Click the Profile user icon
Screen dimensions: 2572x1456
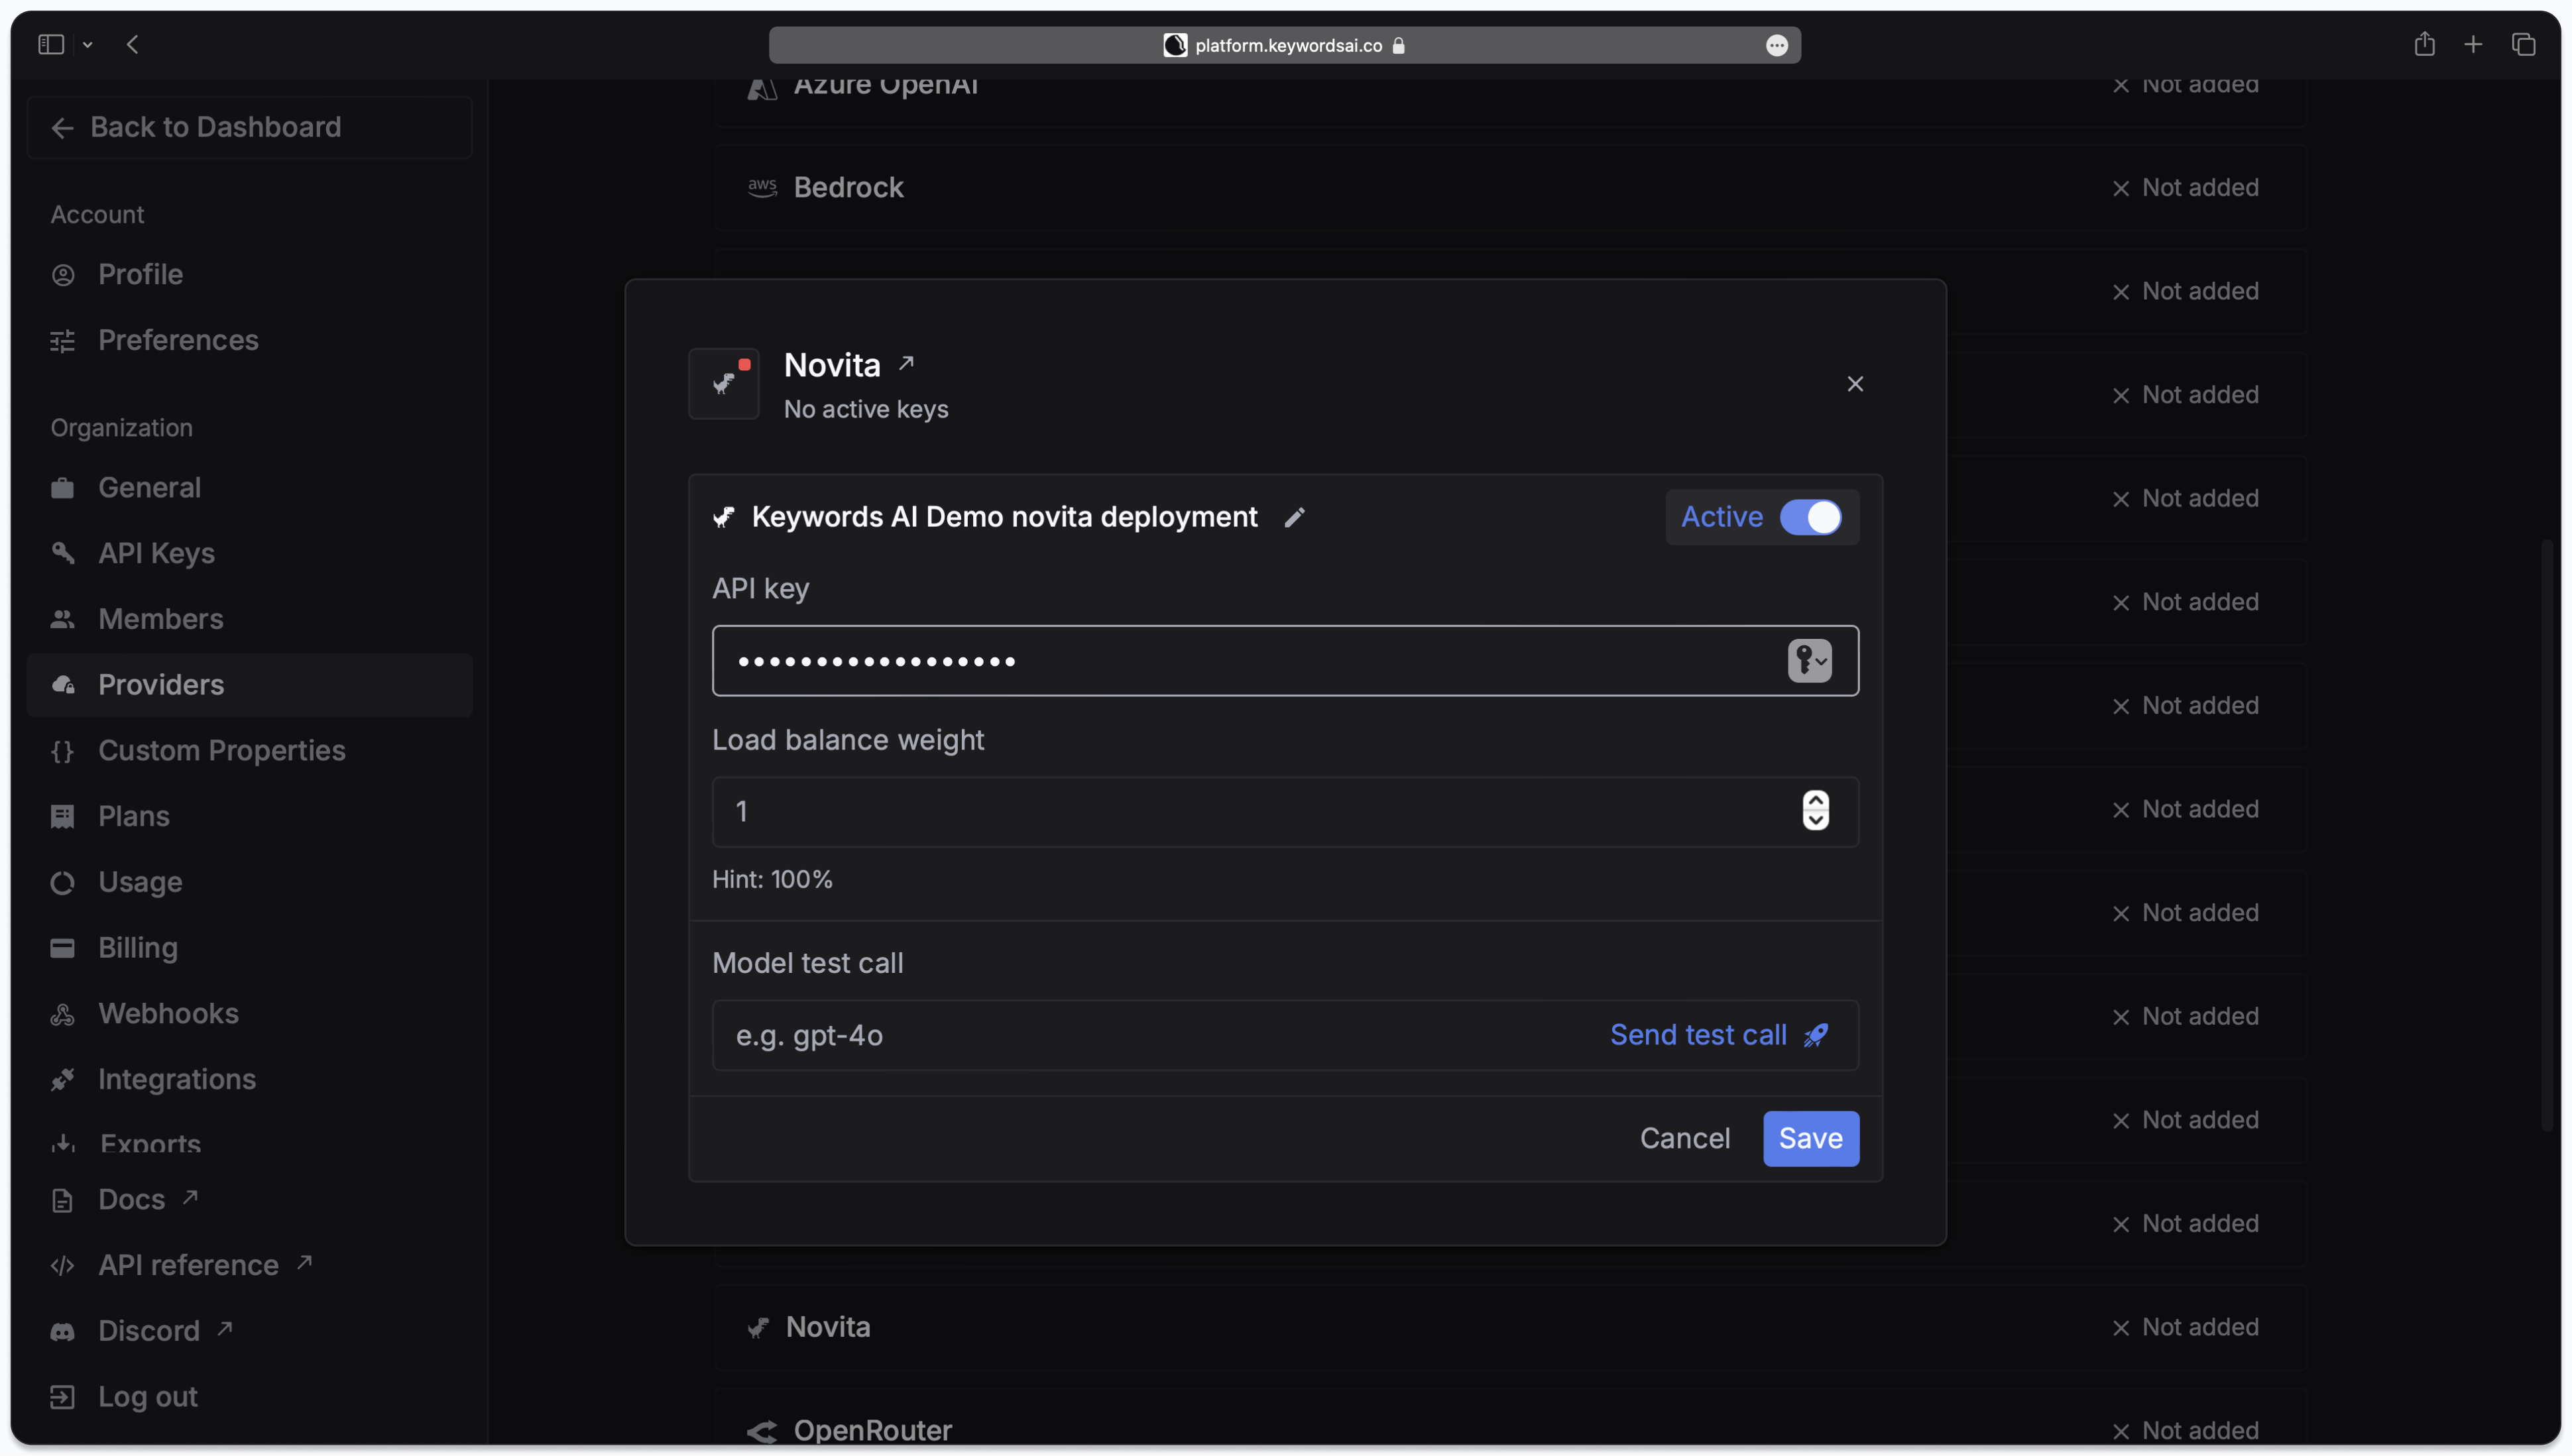[x=63, y=275]
